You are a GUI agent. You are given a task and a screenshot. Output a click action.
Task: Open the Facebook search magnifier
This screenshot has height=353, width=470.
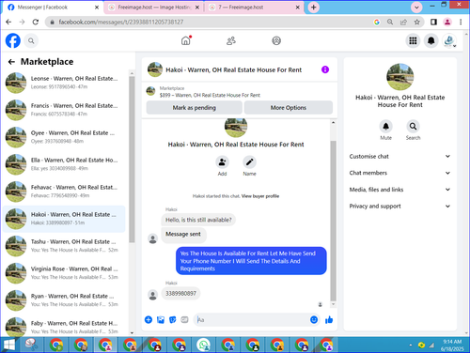pos(31,40)
